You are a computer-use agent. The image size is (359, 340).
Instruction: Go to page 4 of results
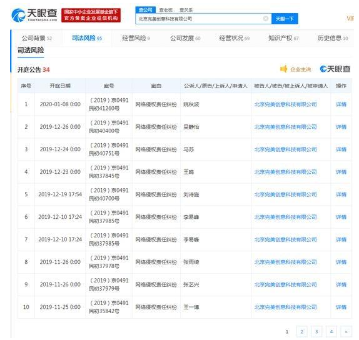[x=331, y=331]
